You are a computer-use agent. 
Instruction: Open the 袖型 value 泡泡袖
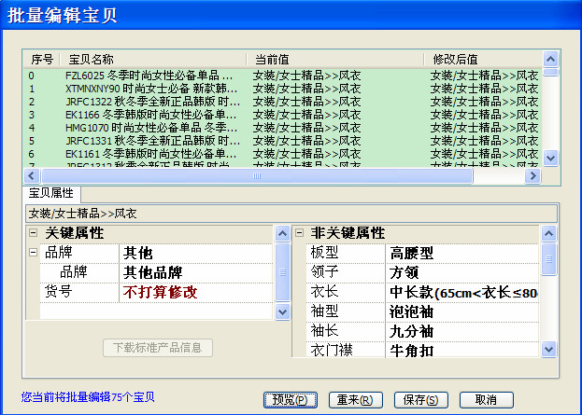coord(461,311)
